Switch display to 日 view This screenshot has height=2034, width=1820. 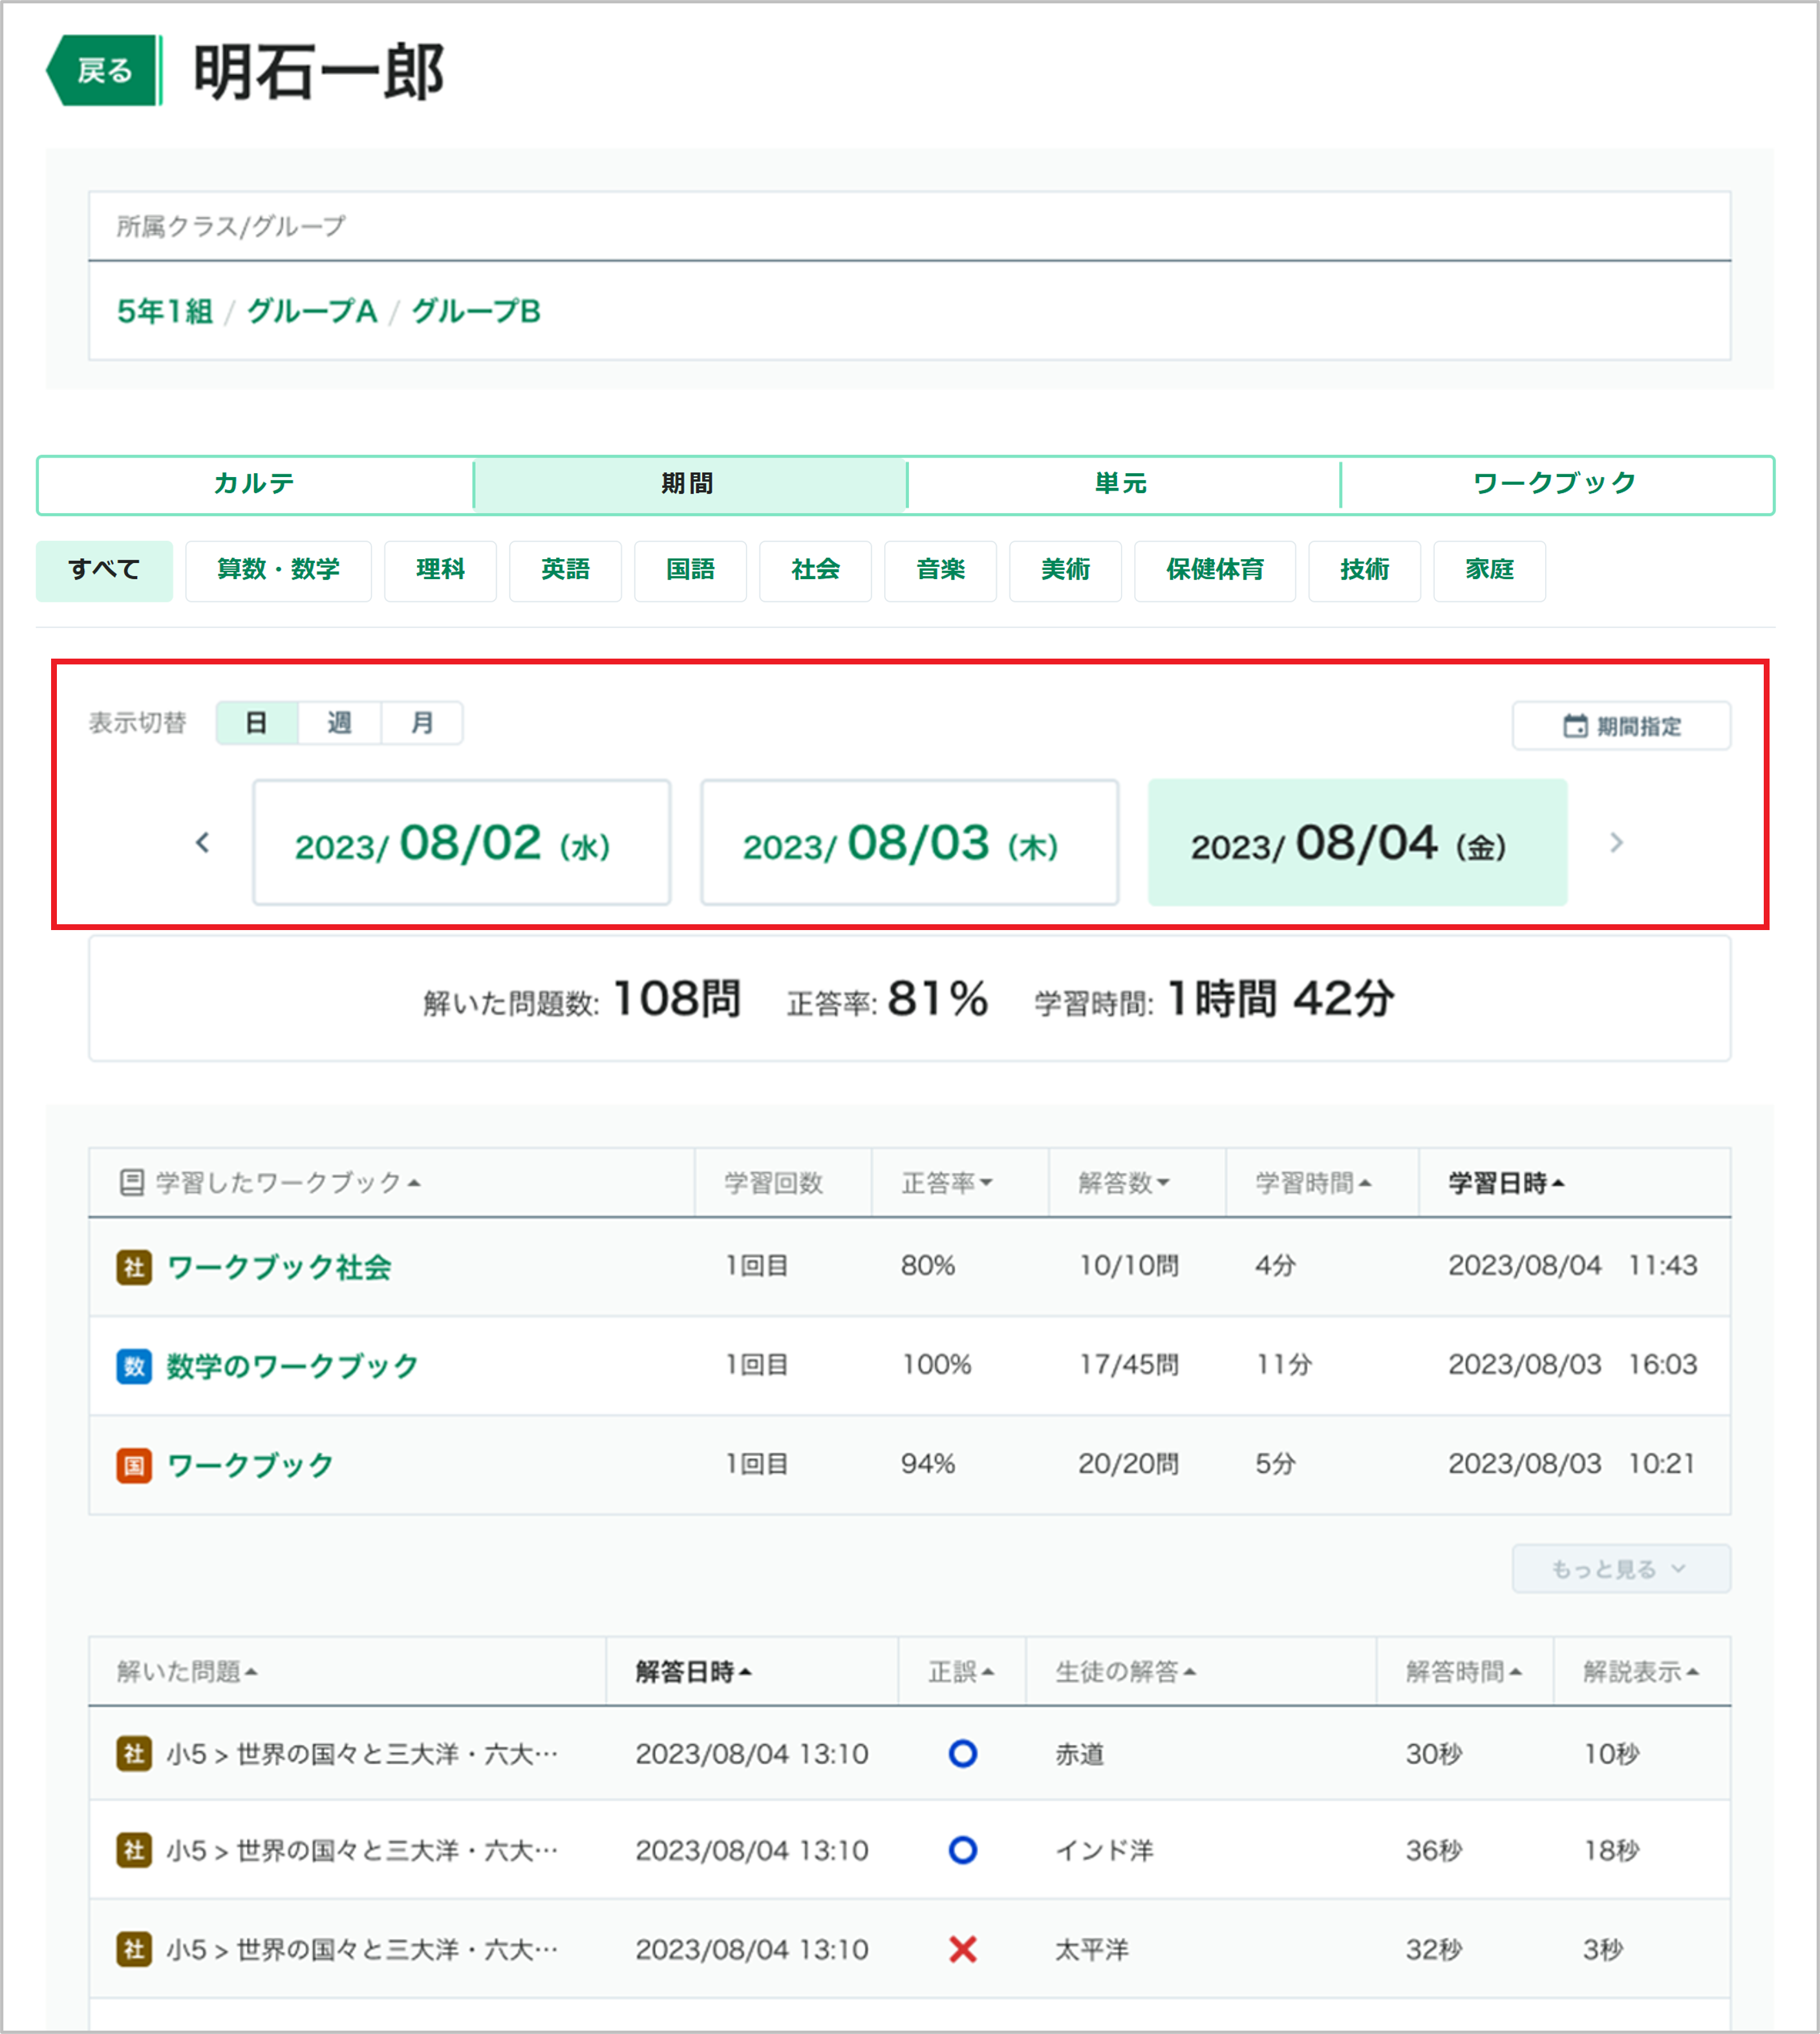257,723
